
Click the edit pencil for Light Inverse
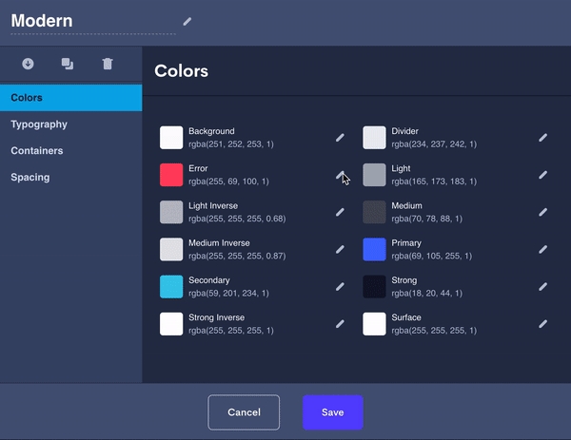(340, 212)
